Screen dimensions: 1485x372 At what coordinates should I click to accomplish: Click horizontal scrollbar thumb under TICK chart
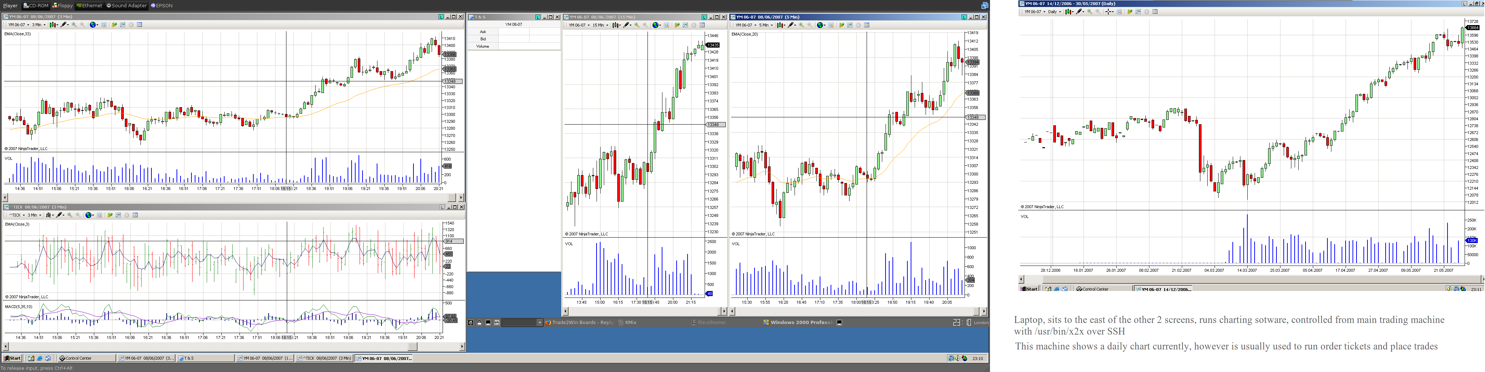(x=412, y=347)
